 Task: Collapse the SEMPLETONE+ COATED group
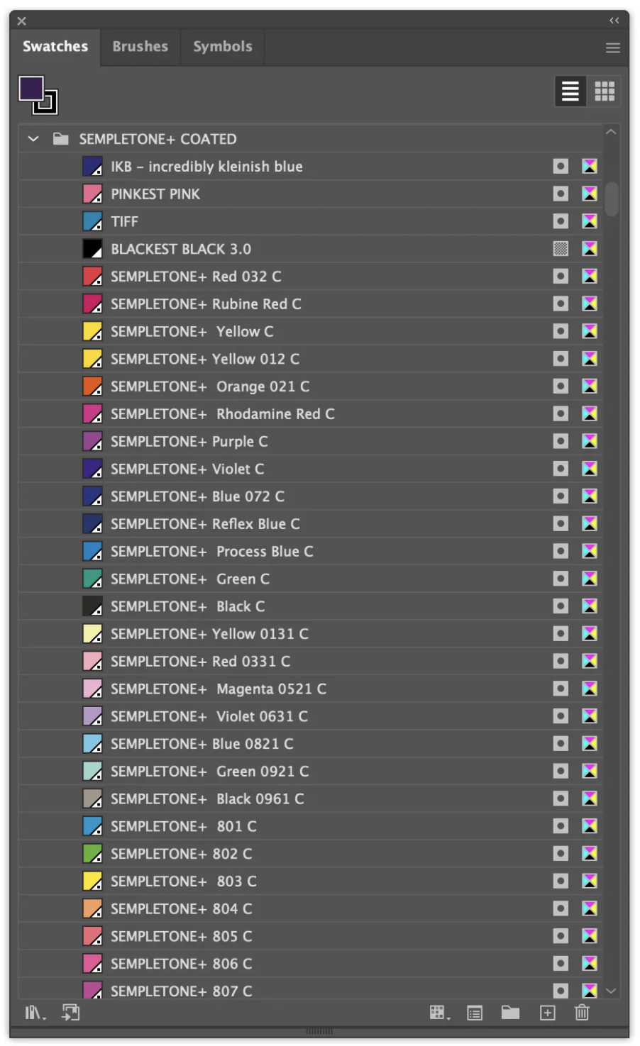tap(33, 139)
